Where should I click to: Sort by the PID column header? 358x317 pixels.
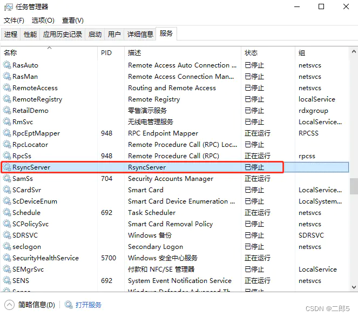pos(111,53)
